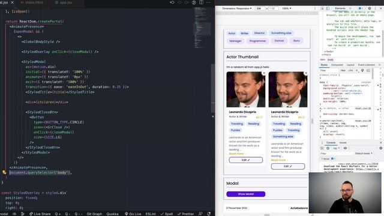
Task: Click the Manager tag chip
Action: pos(235,41)
